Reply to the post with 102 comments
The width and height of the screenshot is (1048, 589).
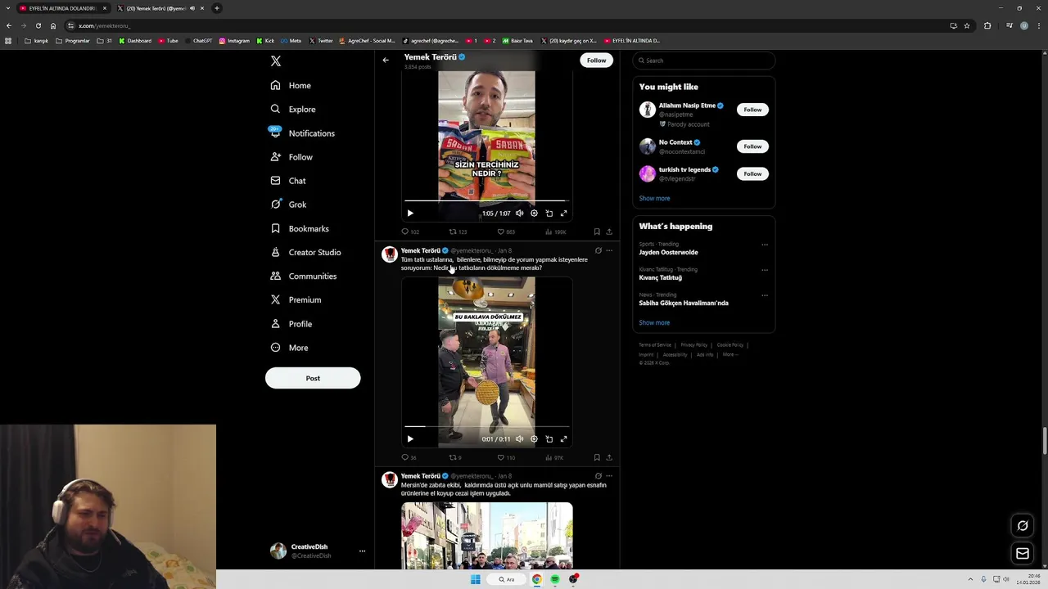[404, 232]
